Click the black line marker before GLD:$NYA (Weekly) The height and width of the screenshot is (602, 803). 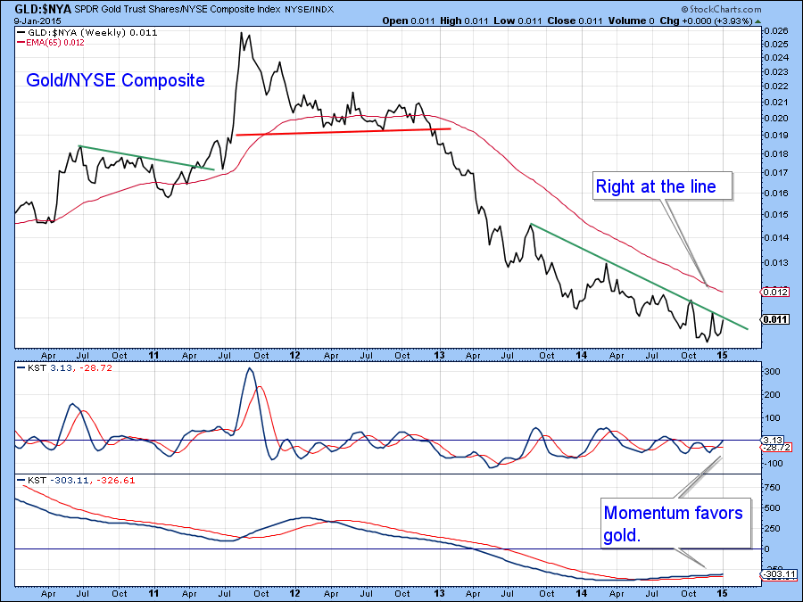point(21,32)
